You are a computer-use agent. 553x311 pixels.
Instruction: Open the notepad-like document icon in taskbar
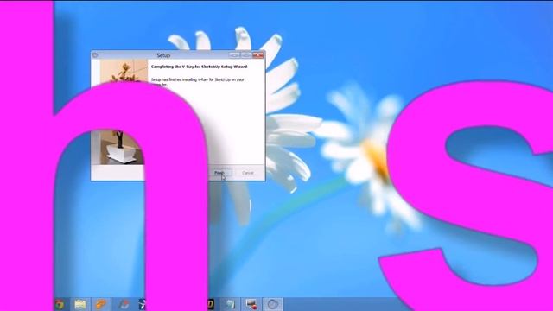click(230, 304)
